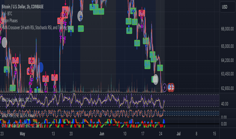Click the 40.00 RSI scale label

225,104
